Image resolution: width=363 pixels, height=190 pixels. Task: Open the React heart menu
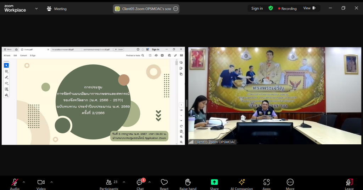coord(164,184)
